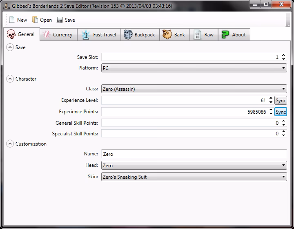Click the app icon in title bar
Image resolution: width=294 pixels, height=229 pixels.
[x=7, y=6]
